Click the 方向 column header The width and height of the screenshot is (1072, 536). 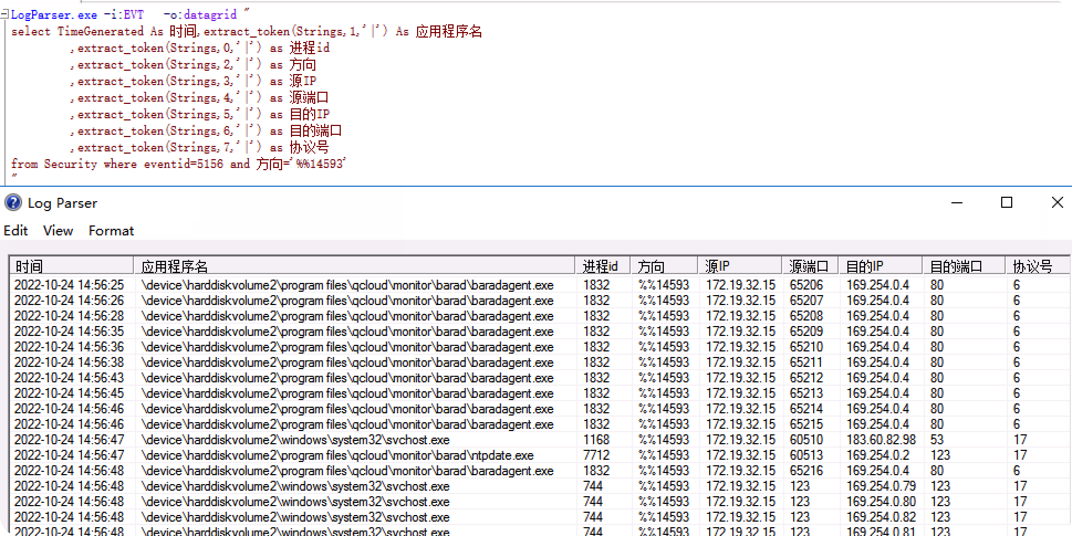coord(662,266)
